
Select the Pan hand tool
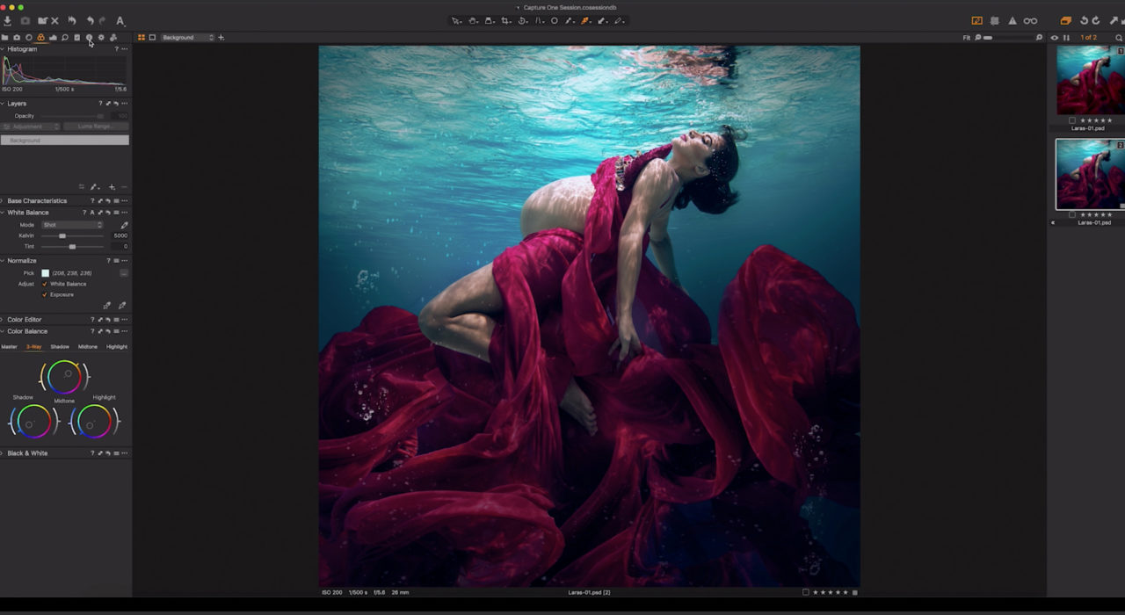click(473, 21)
